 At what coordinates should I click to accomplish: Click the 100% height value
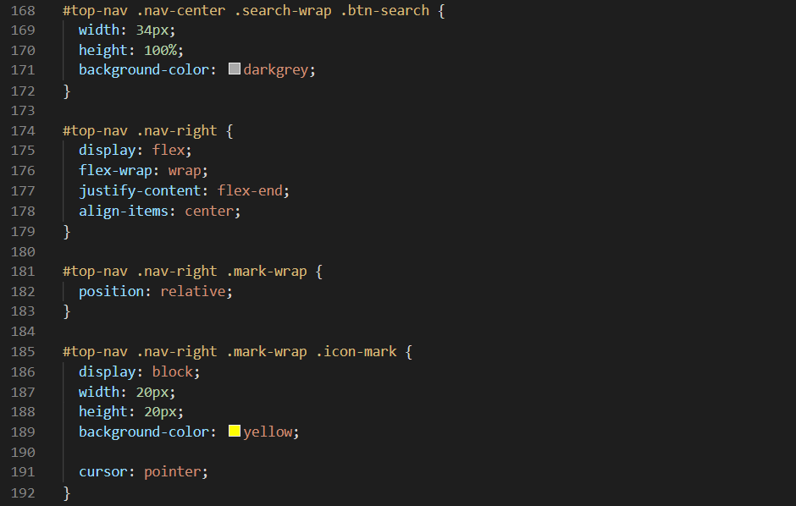pyautogui.click(x=160, y=50)
